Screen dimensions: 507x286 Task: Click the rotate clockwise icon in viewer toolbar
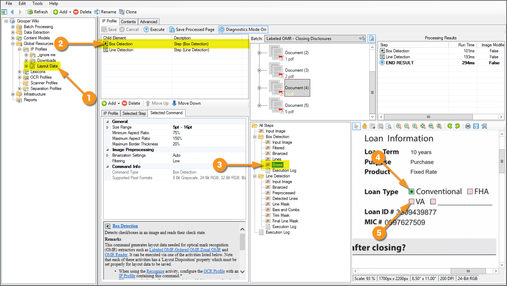pos(449,126)
